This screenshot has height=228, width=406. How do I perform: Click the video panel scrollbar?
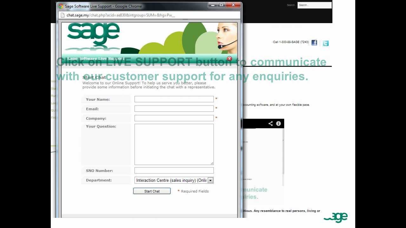coord(283,152)
